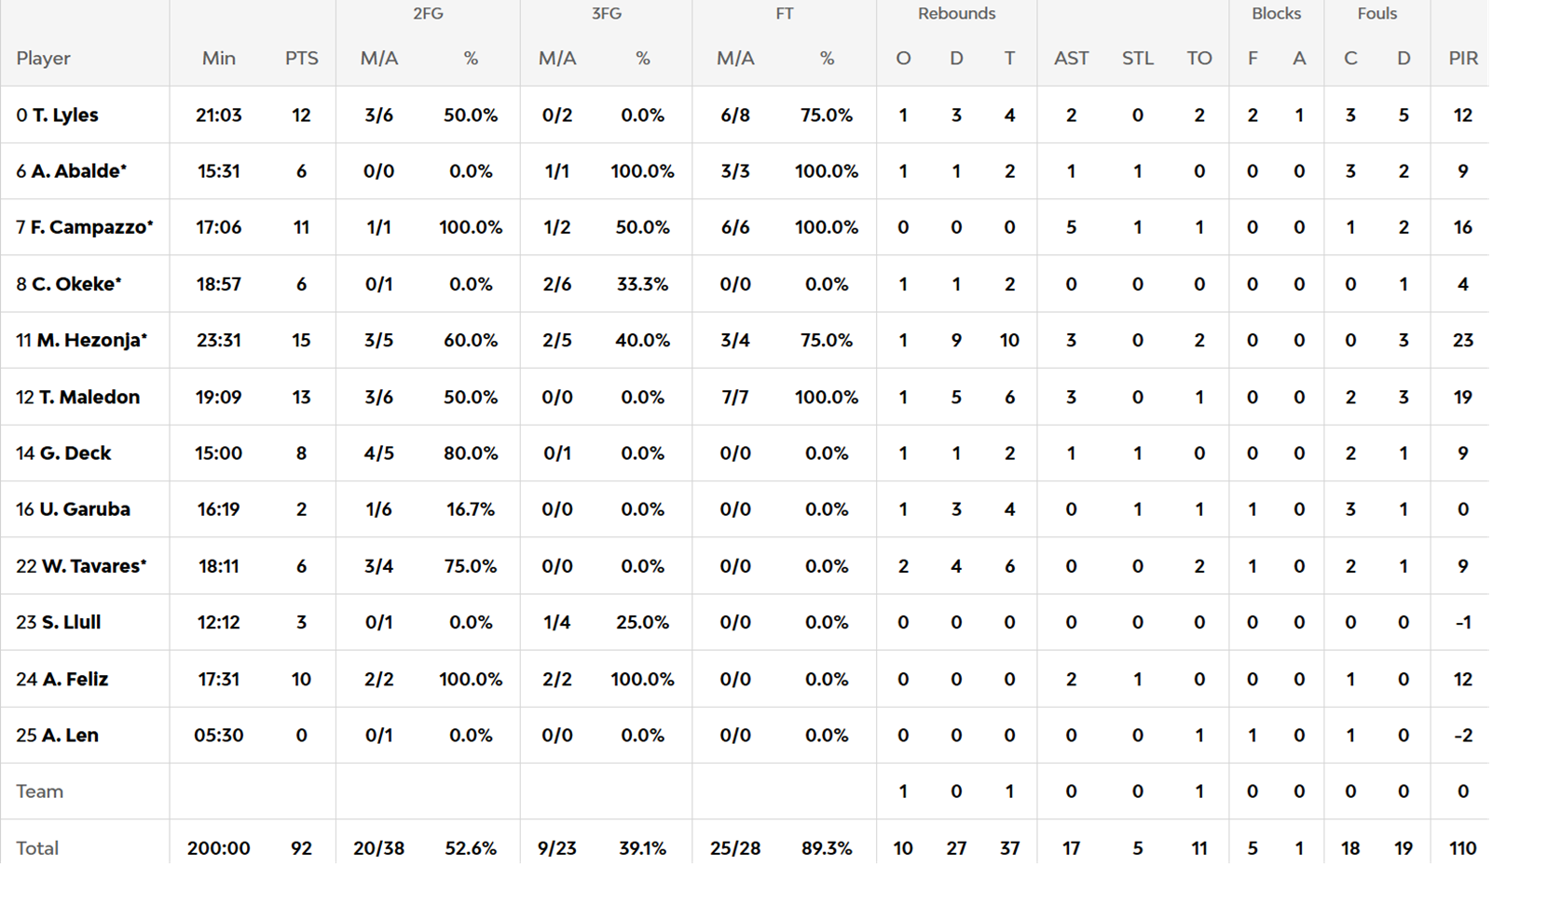1547x906 pixels.
Task: Click the Rebounds group header
Action: coord(956,14)
